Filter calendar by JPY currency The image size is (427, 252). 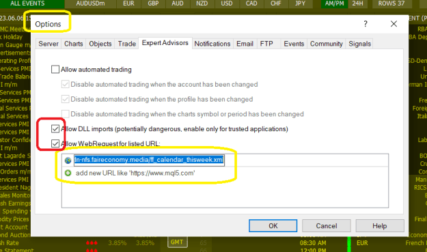coord(300,3)
